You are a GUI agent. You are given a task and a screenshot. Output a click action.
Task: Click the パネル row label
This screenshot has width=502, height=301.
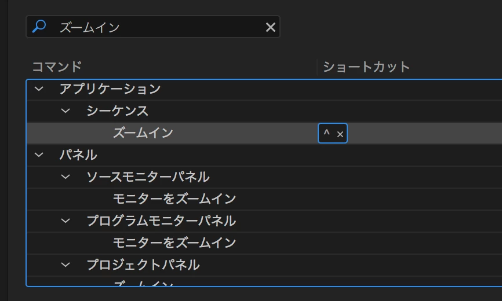pyautogui.click(x=78, y=155)
